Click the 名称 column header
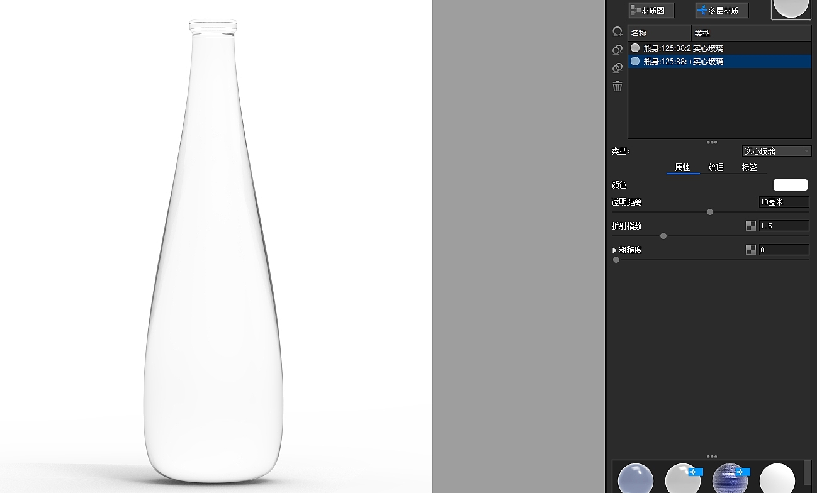The height and width of the screenshot is (493, 817). point(660,33)
